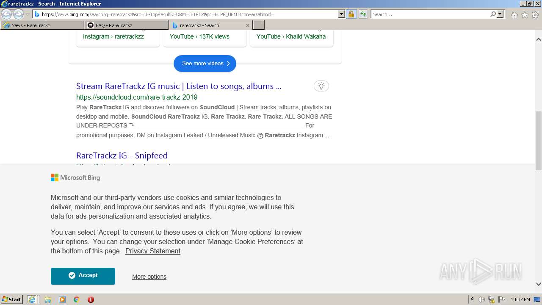This screenshot has width=542, height=305.
Task: Open RareTrackz IG - Snipfeed result
Action: click(122, 155)
